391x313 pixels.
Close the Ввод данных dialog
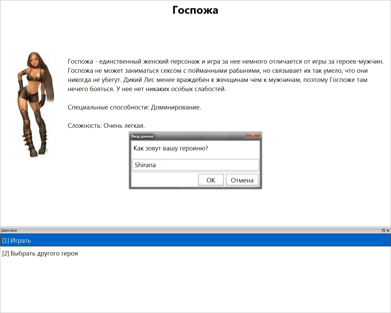(253, 135)
